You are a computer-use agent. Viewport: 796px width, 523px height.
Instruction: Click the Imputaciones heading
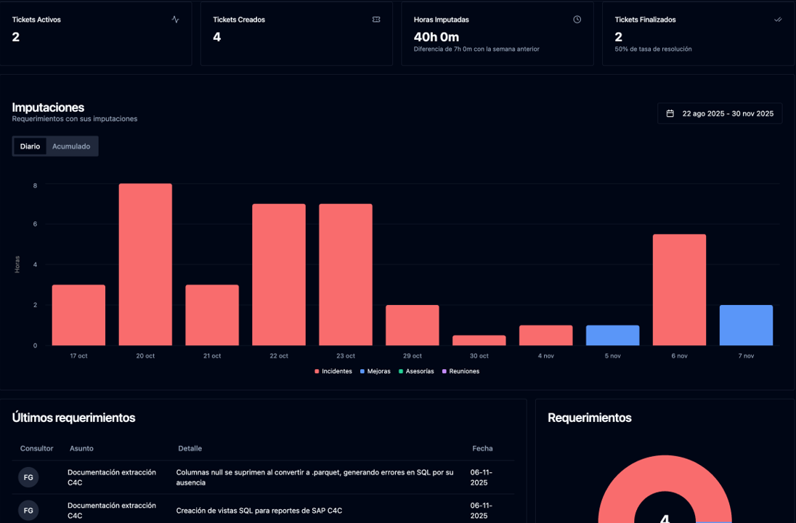[x=48, y=107]
